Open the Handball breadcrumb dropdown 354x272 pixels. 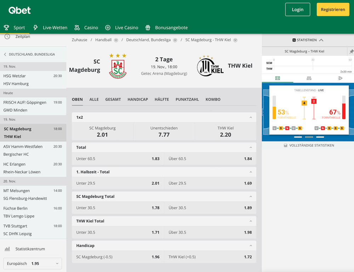coord(116,40)
